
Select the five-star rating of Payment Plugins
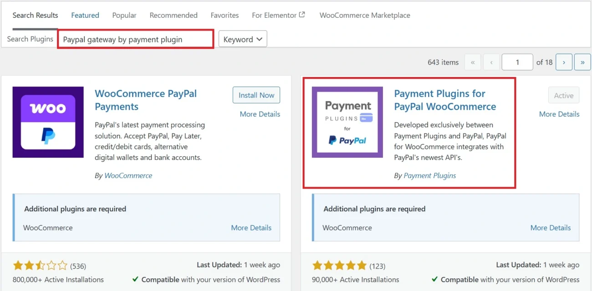coord(339,265)
